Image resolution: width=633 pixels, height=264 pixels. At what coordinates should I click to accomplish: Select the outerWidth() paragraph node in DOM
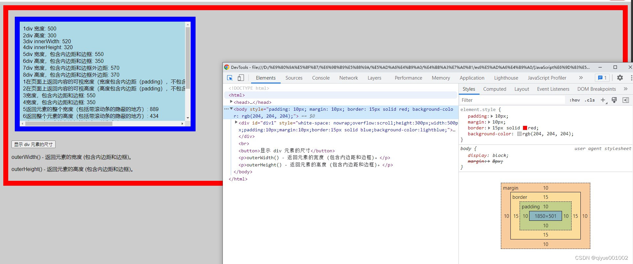point(314,158)
